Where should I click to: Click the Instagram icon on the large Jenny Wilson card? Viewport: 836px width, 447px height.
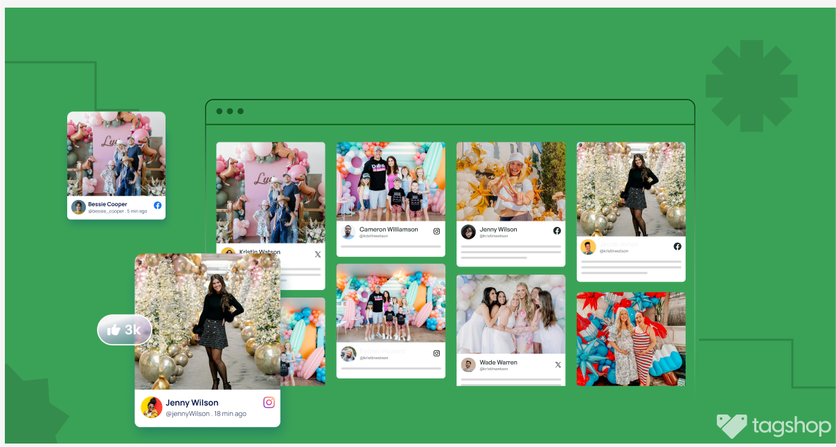(269, 403)
